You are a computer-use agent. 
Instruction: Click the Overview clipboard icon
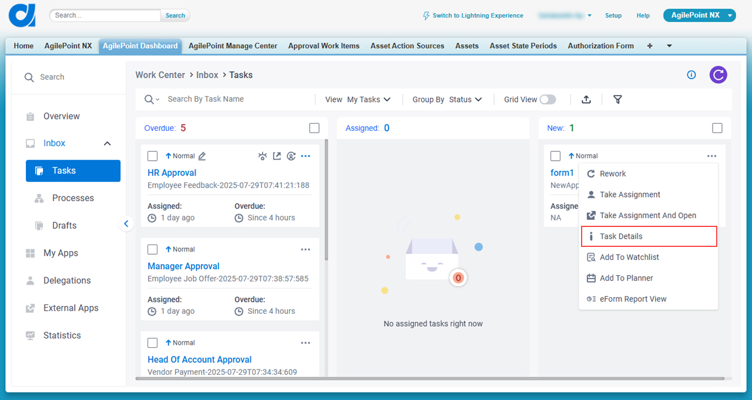tap(30, 117)
